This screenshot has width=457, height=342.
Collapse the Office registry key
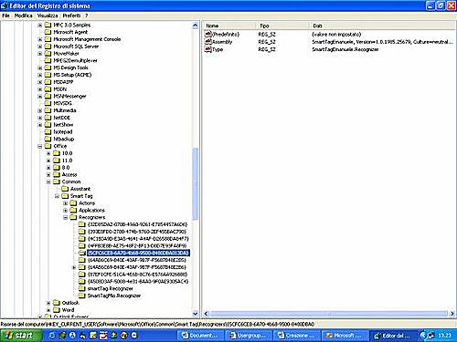(x=40, y=146)
